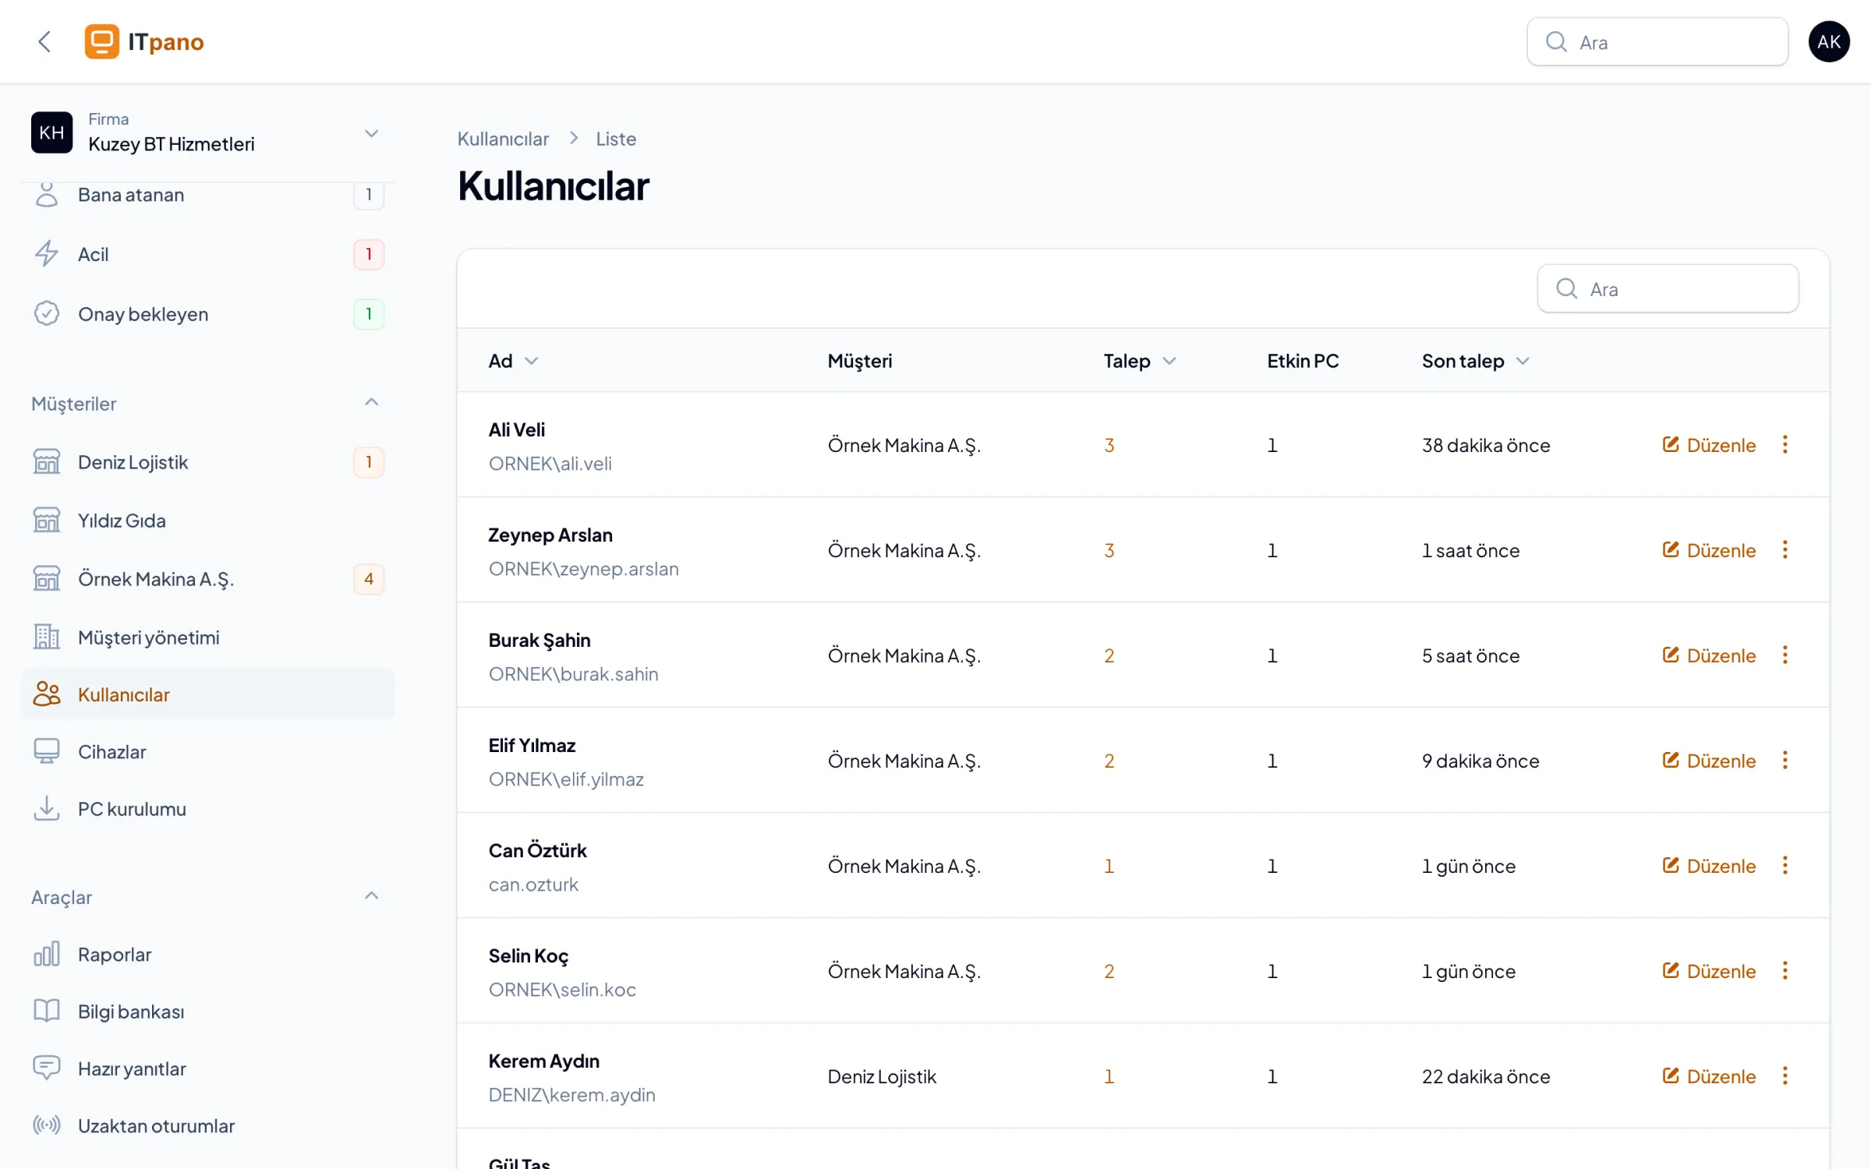Viewport: 1871px width, 1169px height.
Task: Open Hazır yanıtlar in sidebar
Action: click(207, 1068)
